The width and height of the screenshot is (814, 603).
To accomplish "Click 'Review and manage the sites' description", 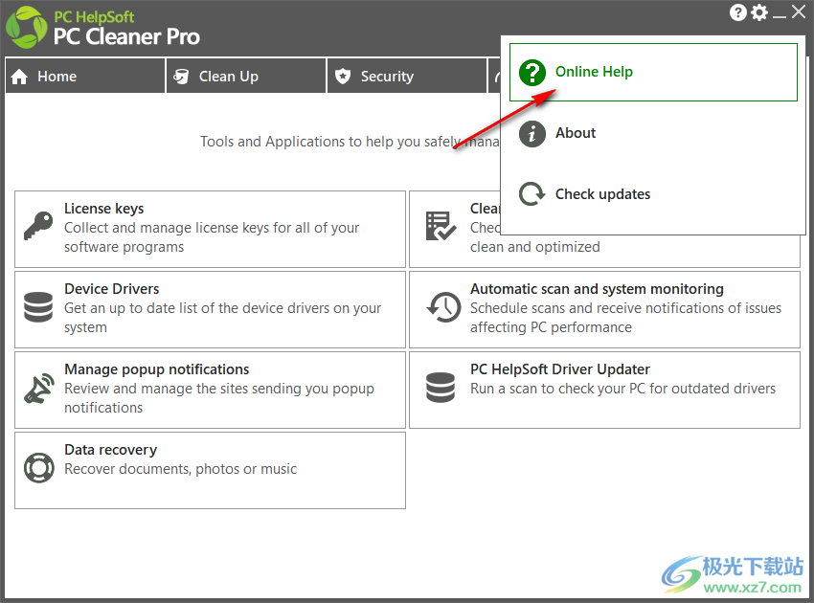I will [x=219, y=398].
